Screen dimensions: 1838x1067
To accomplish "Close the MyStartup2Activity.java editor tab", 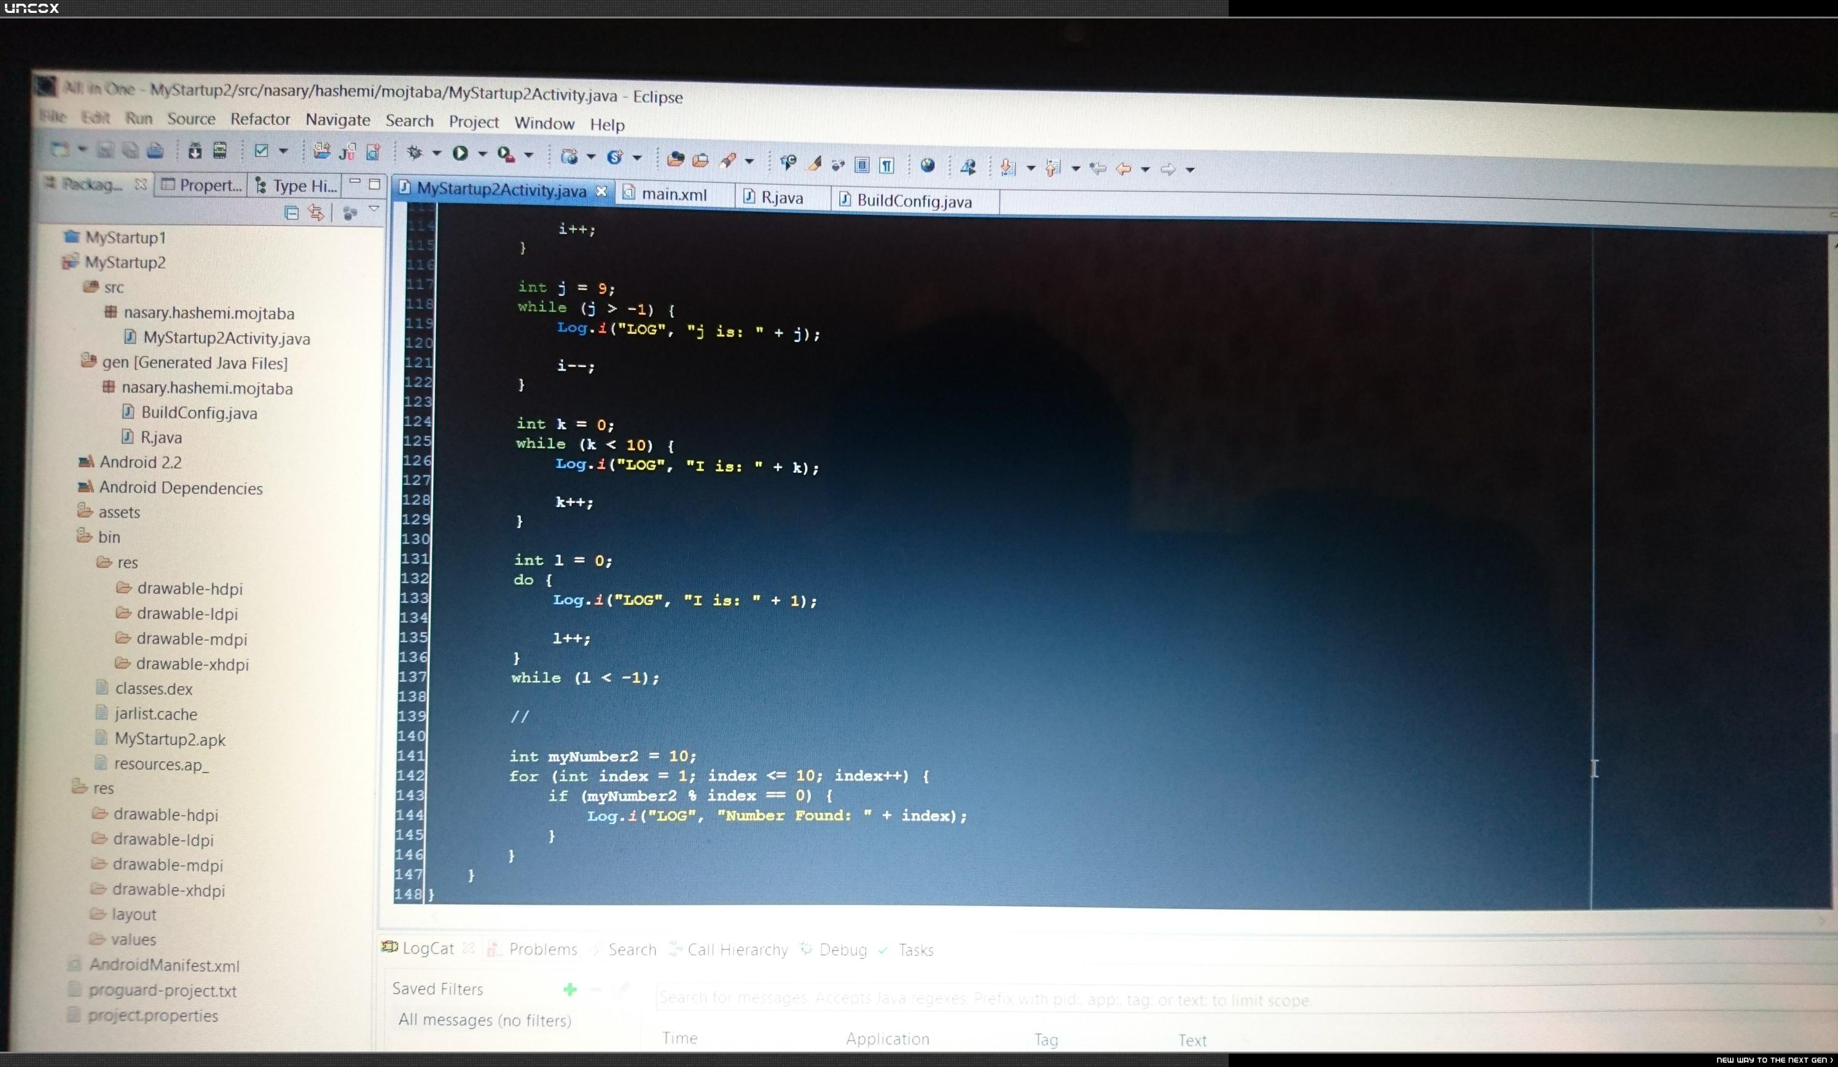I will coord(602,192).
